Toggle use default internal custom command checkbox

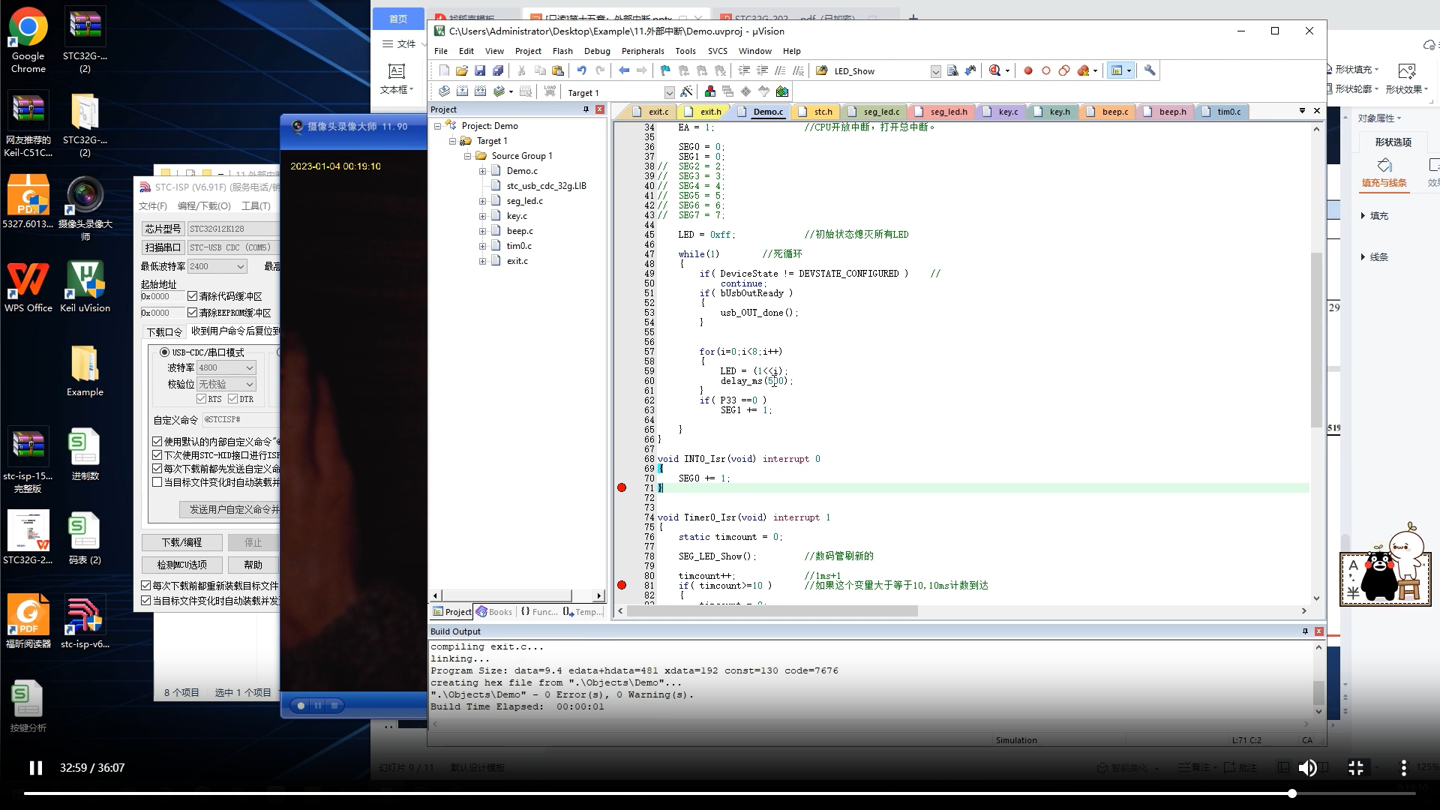click(x=157, y=442)
